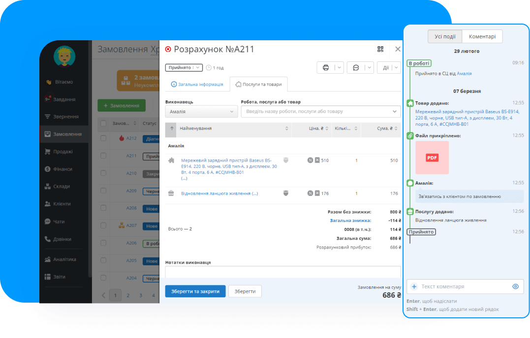Switch to Загальна інформація tab
The width and height of the screenshot is (530, 338).
(x=197, y=84)
